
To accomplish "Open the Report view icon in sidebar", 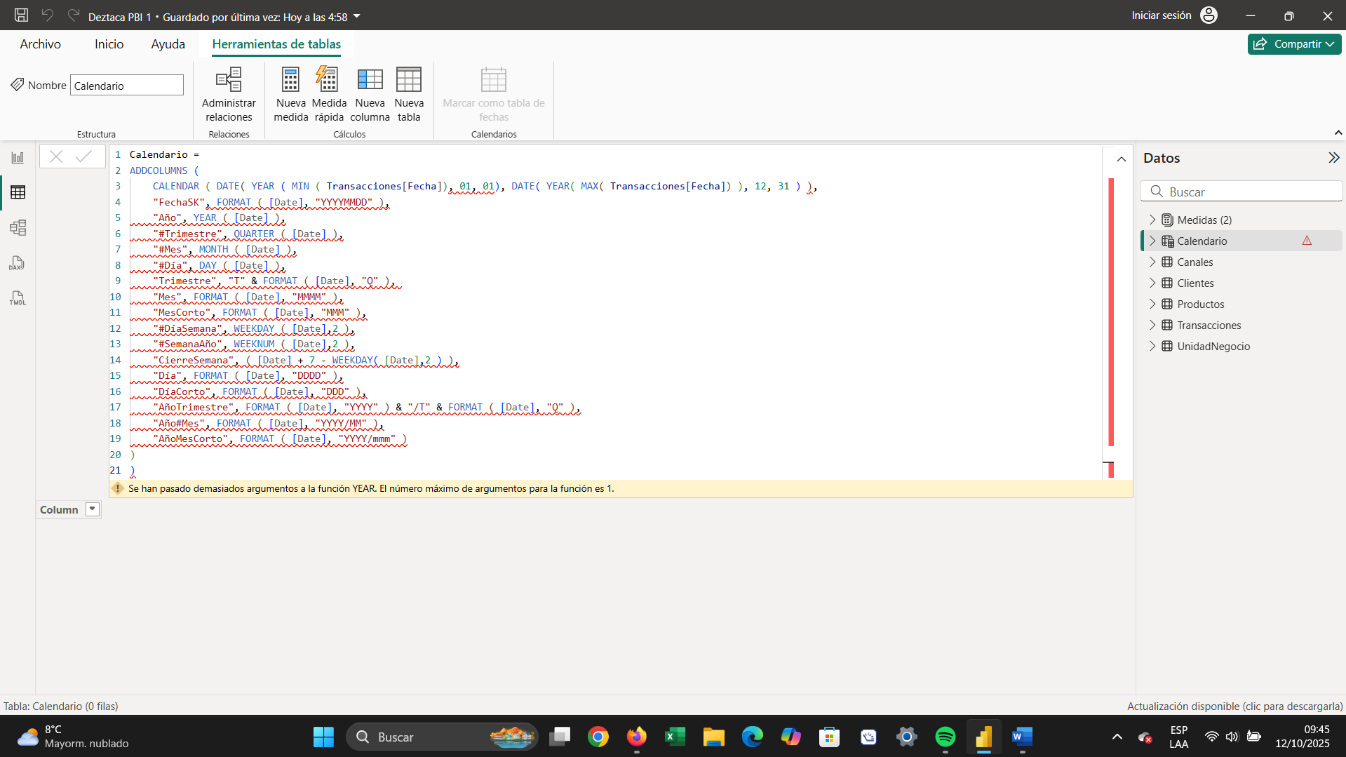I will pyautogui.click(x=18, y=158).
